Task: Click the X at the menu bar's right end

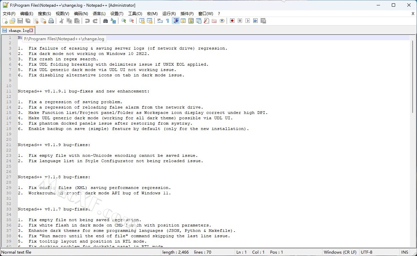Action: (x=413, y=14)
